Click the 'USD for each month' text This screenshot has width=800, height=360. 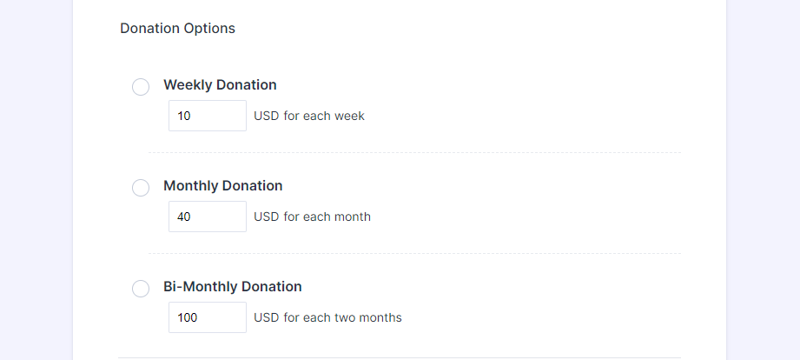pyautogui.click(x=312, y=217)
